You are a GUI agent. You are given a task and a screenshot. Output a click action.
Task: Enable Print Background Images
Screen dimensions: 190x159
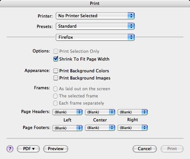click(56, 78)
